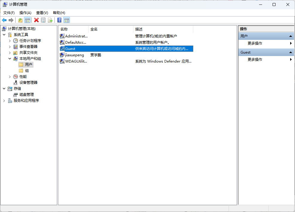Click the back arrow toolbar button
This screenshot has height=212, width=295.
(4, 20)
